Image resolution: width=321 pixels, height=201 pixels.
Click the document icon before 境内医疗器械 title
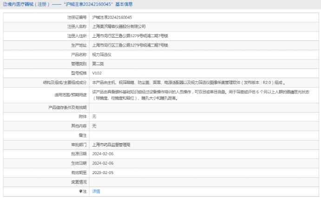pos(5,4)
